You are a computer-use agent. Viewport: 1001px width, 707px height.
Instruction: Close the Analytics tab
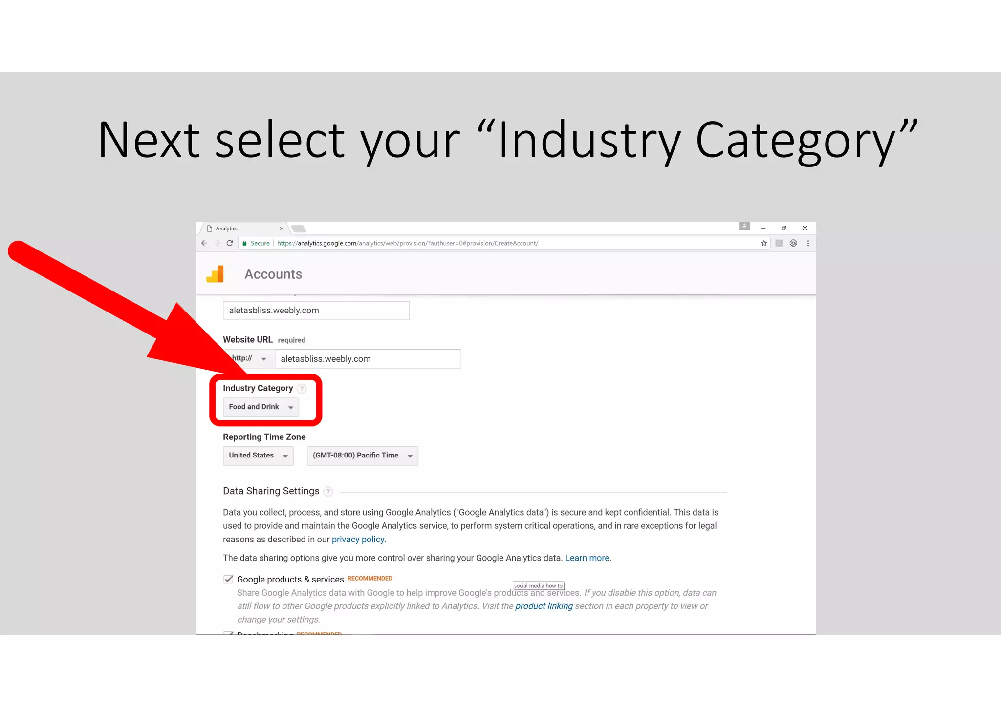point(282,229)
